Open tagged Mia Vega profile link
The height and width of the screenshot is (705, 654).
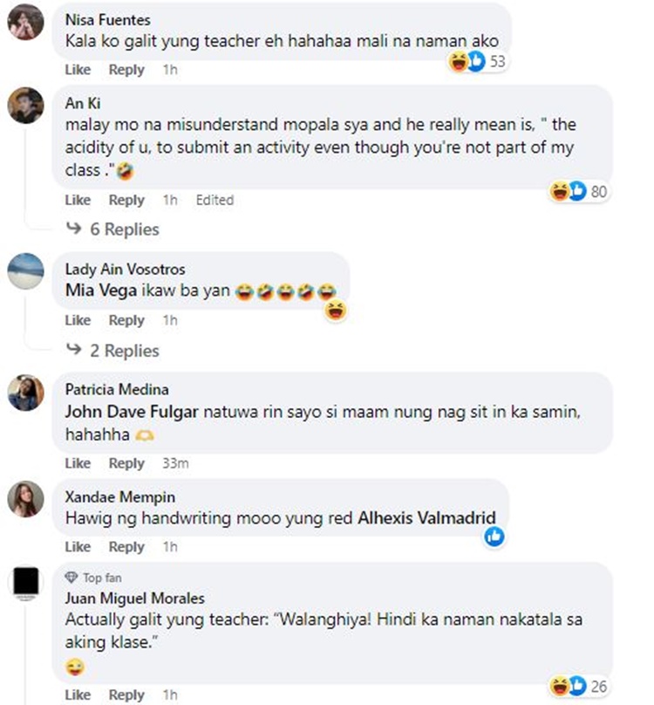(101, 291)
